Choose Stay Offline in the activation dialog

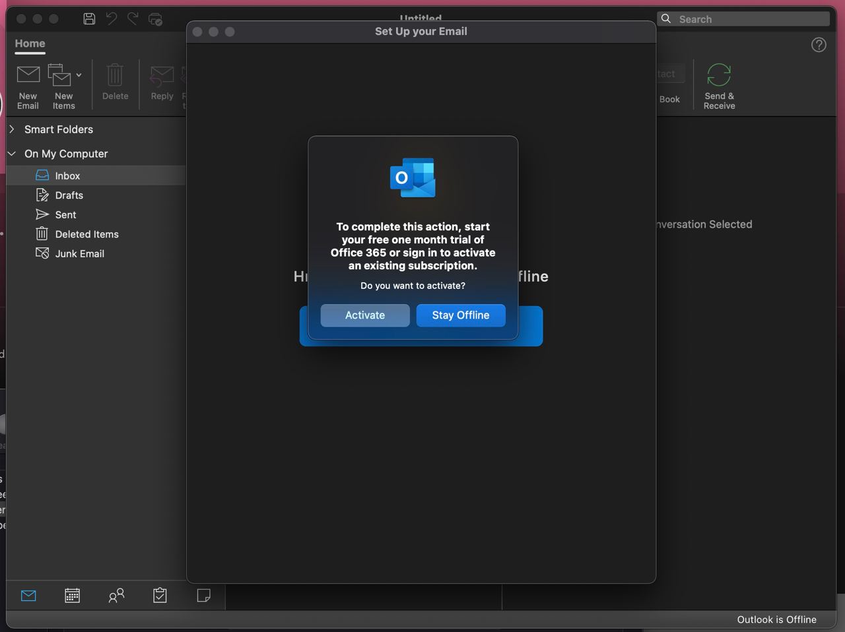click(x=461, y=315)
